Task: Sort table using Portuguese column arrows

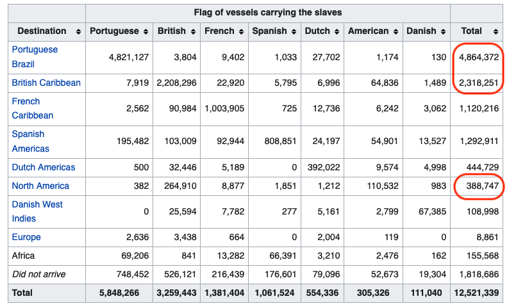Action: tap(145, 31)
